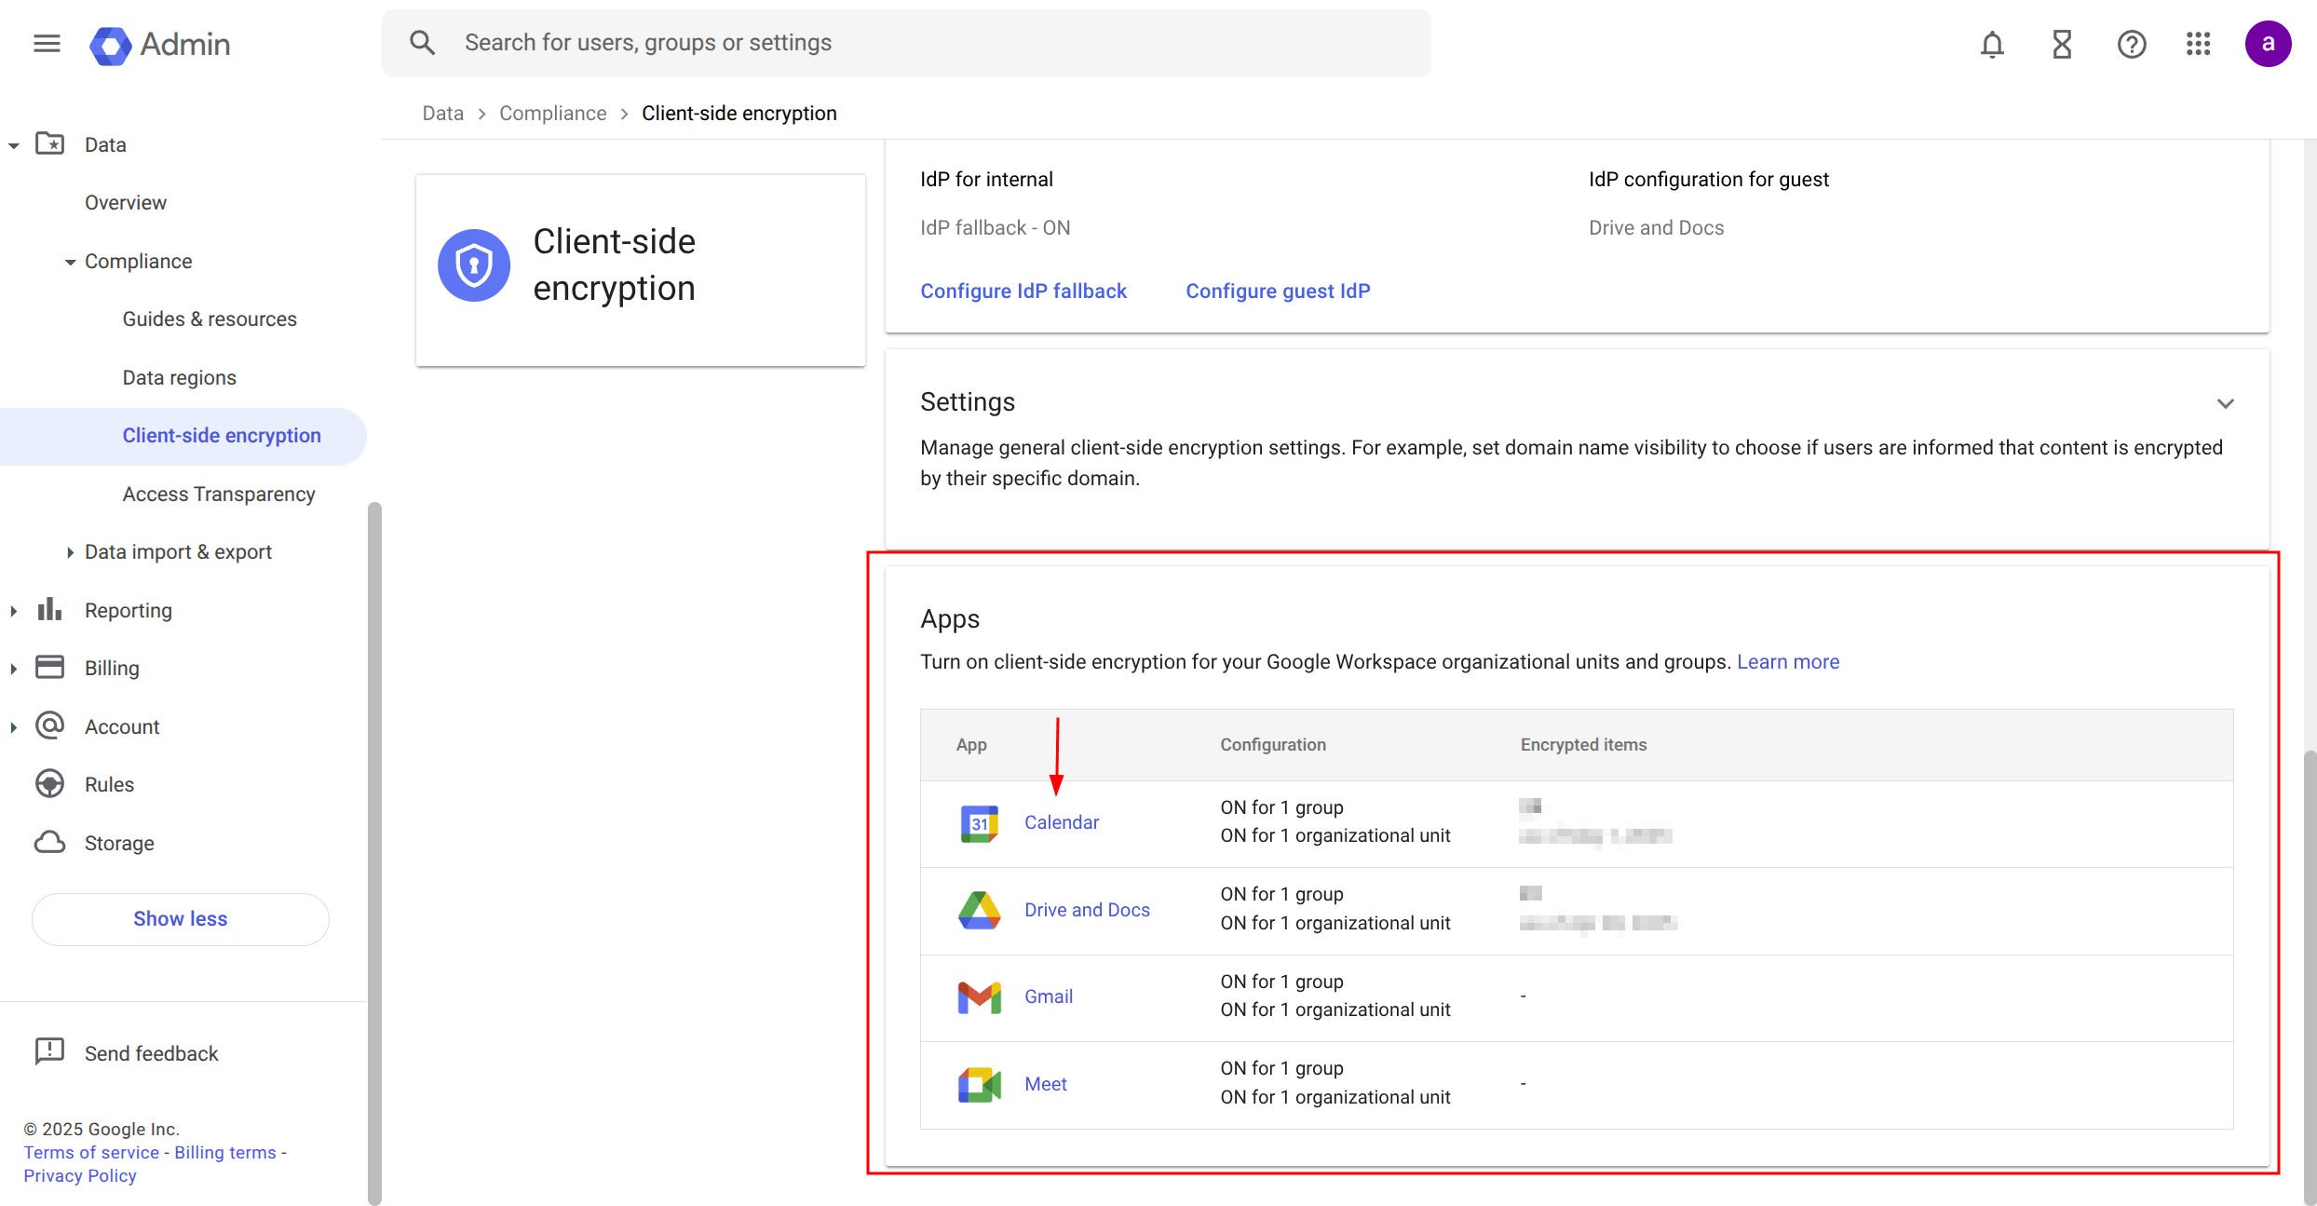This screenshot has width=2317, height=1206.
Task: Click the Show less button
Action: pyautogui.click(x=180, y=919)
